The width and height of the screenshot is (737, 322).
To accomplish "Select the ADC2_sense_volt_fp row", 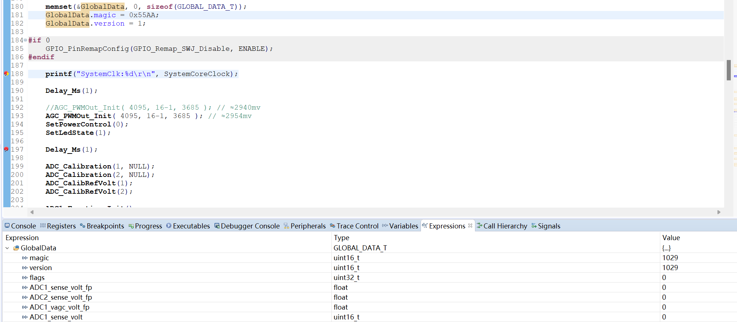I will pos(370,297).
